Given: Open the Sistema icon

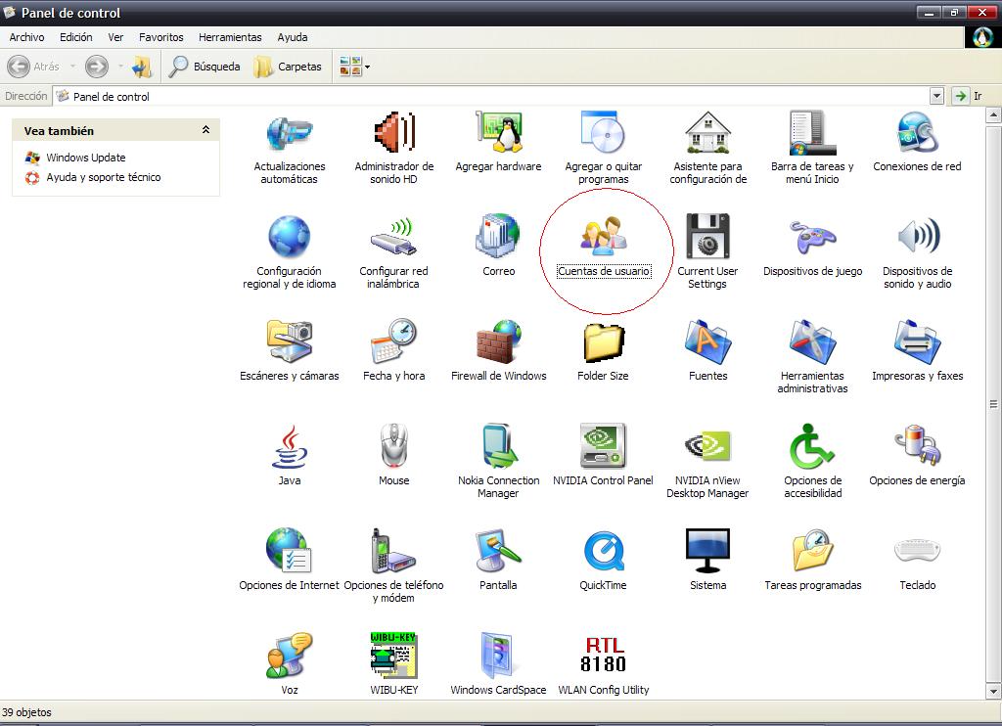Looking at the screenshot, I should click(708, 550).
